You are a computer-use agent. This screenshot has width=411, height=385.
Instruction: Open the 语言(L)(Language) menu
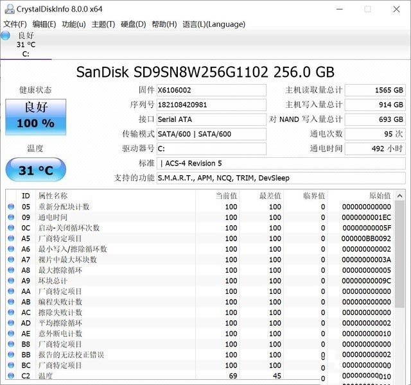click(x=214, y=24)
